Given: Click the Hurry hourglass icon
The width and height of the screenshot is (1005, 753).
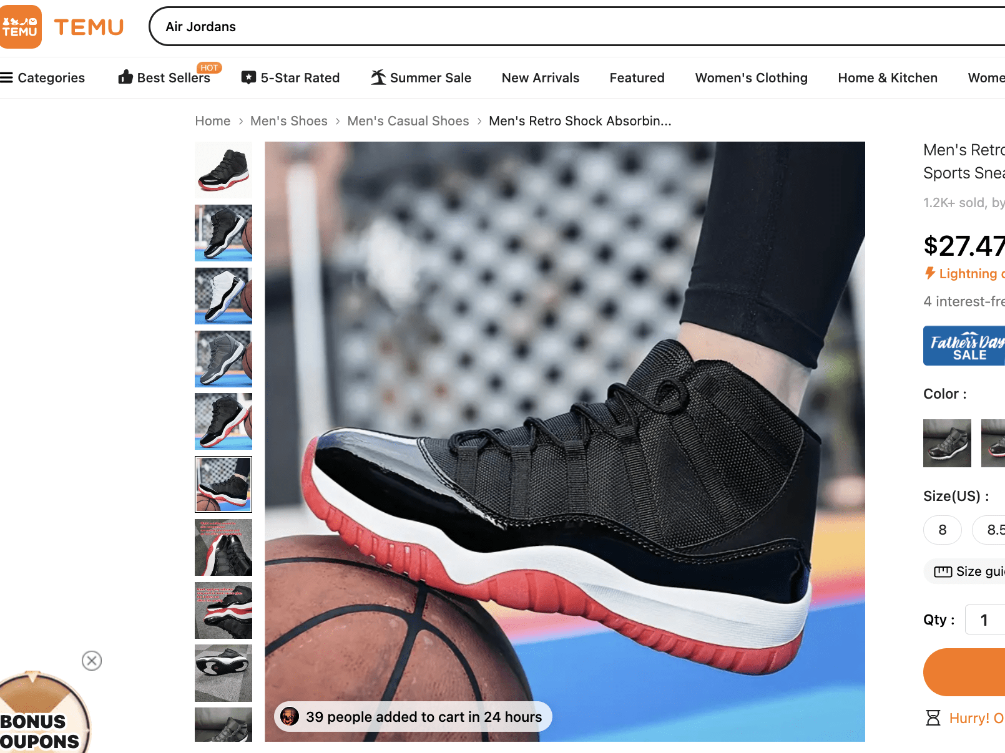Looking at the screenshot, I should (933, 718).
